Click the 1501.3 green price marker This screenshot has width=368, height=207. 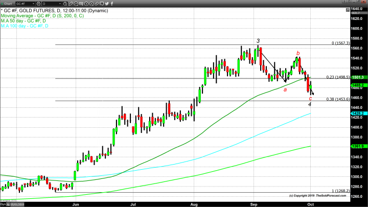(x=357, y=78)
